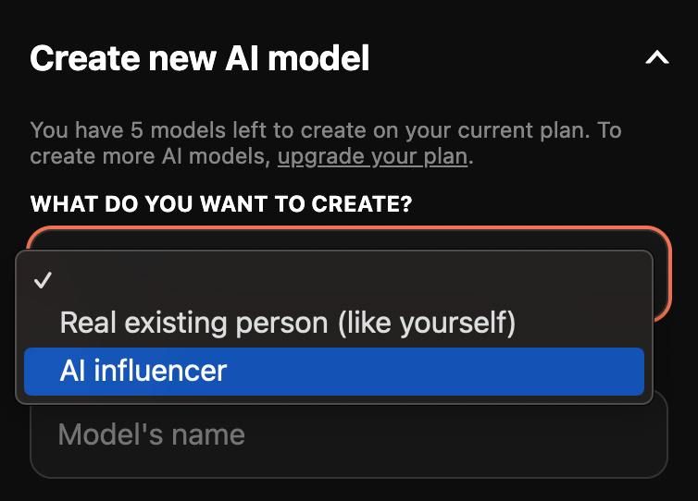The image size is (698, 501).
Task: Click the AI influencer text label
Action: pyautogui.click(x=143, y=372)
